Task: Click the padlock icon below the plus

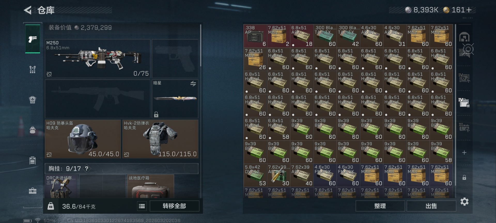Action: pyautogui.click(x=464, y=178)
